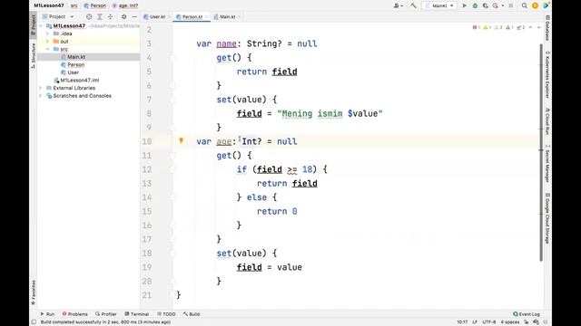
Task: Click the orange IDE update icon
Action: click(x=535, y=5)
